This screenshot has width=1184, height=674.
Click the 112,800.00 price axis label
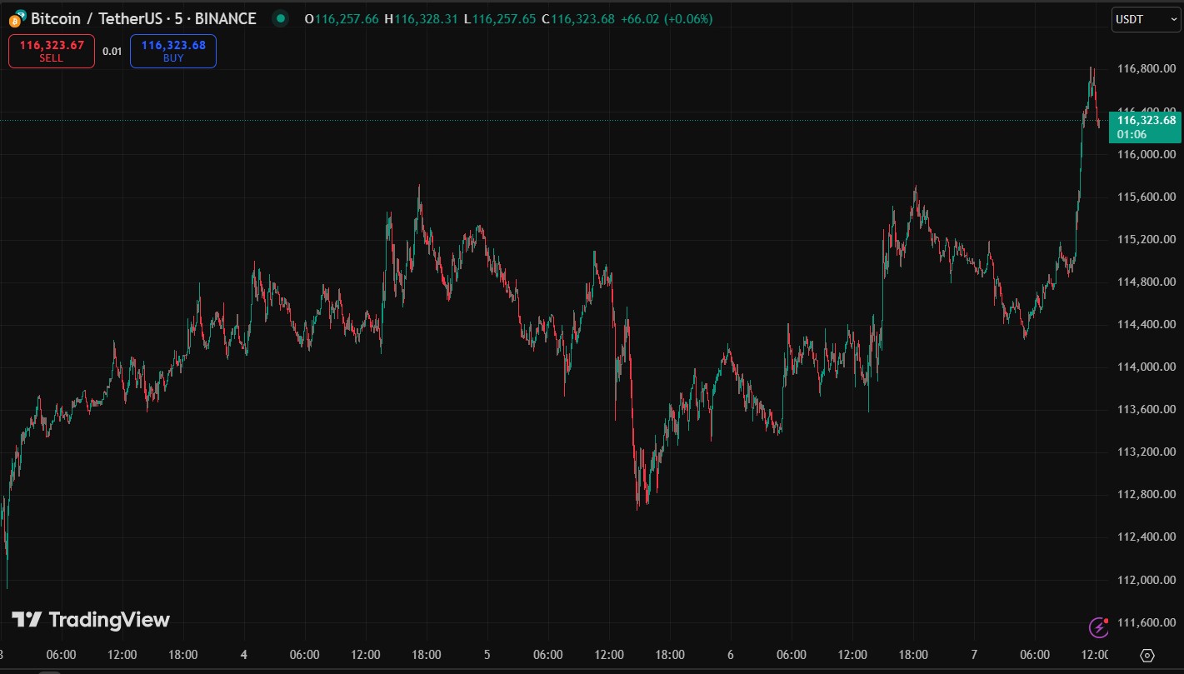(x=1145, y=494)
